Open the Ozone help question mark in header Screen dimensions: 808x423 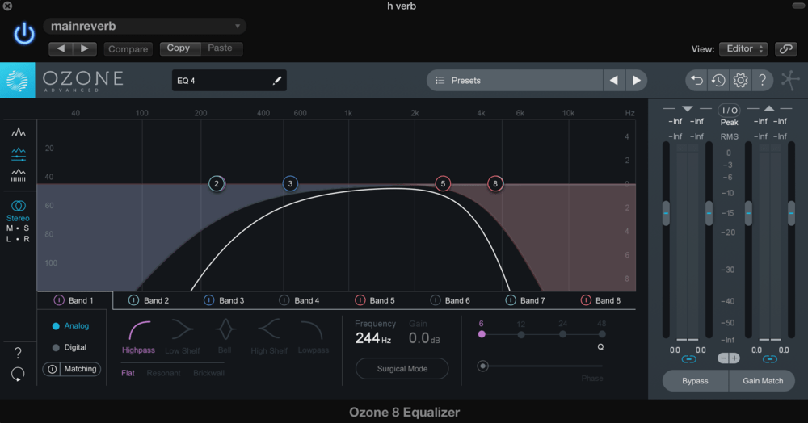click(x=762, y=80)
